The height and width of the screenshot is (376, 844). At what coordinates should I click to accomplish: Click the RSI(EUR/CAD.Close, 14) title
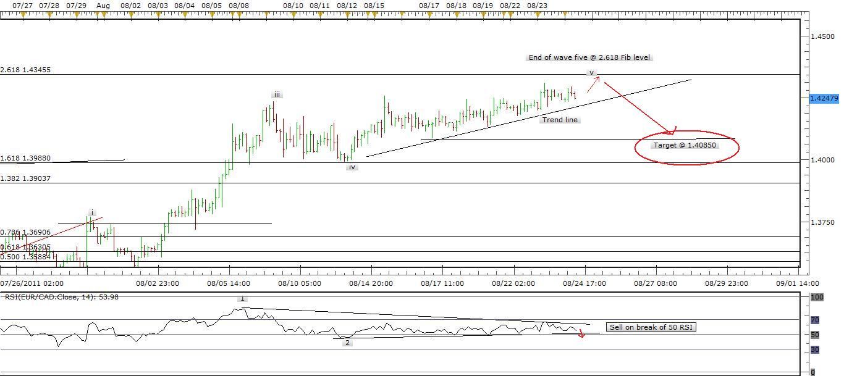coord(62,296)
